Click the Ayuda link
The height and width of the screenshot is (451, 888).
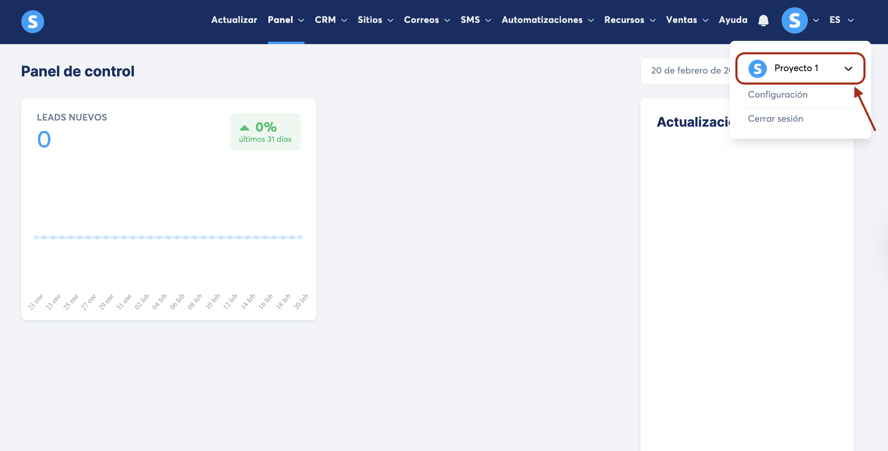pyautogui.click(x=733, y=20)
